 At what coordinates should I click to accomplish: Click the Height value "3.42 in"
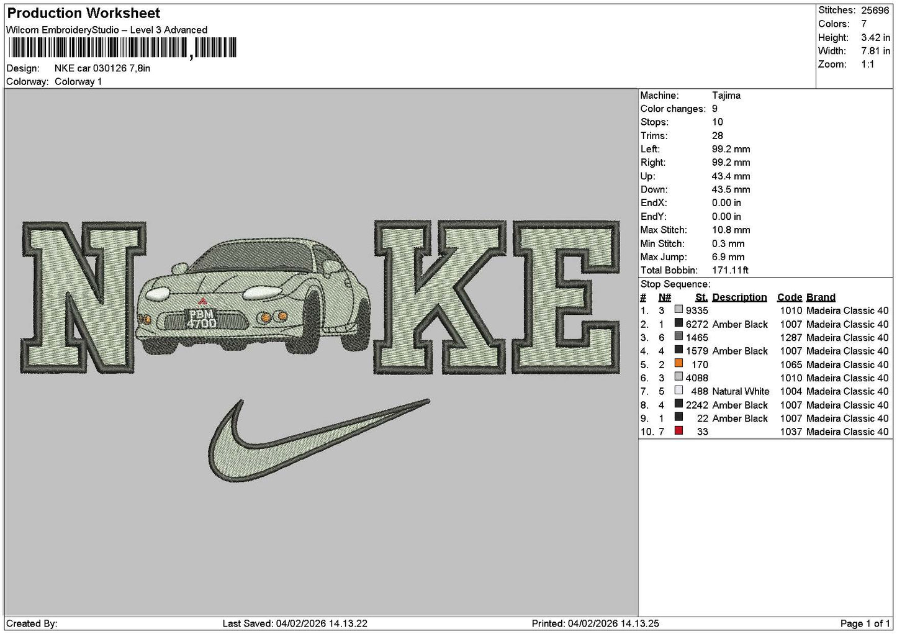click(x=875, y=38)
